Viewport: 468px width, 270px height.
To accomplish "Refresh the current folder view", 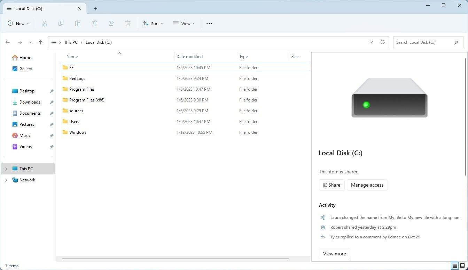I will tap(383, 42).
